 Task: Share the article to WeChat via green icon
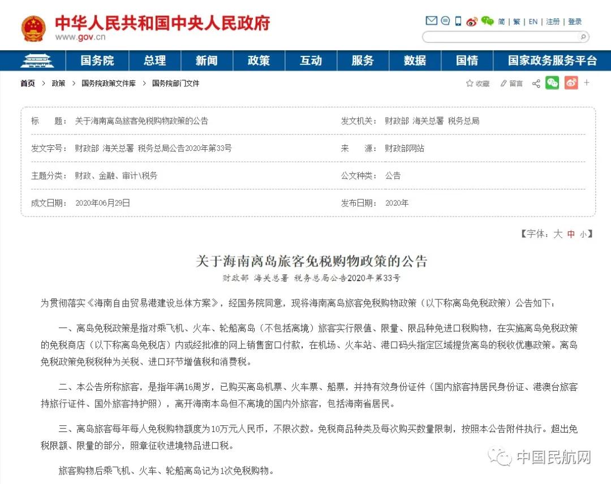[552, 83]
